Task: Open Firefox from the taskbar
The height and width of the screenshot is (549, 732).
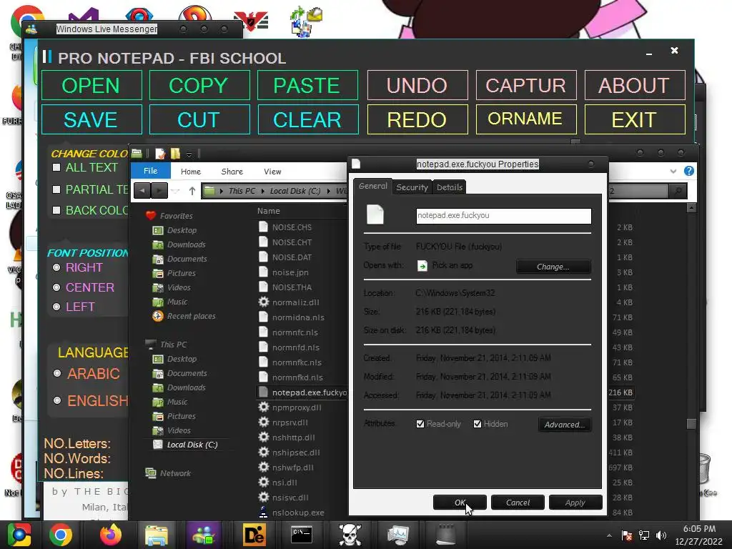Action: (110, 535)
